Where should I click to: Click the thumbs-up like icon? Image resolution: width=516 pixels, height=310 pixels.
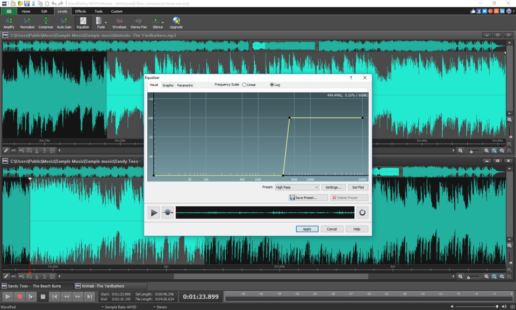click(x=473, y=11)
